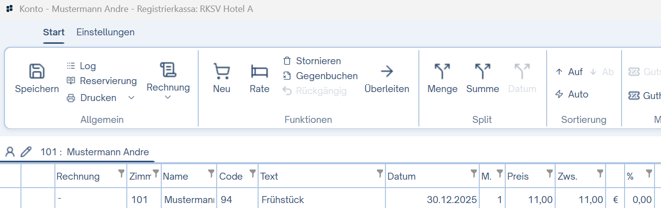The image size is (661, 208).
Task: Select the Start ribbon tab
Action: point(53,32)
